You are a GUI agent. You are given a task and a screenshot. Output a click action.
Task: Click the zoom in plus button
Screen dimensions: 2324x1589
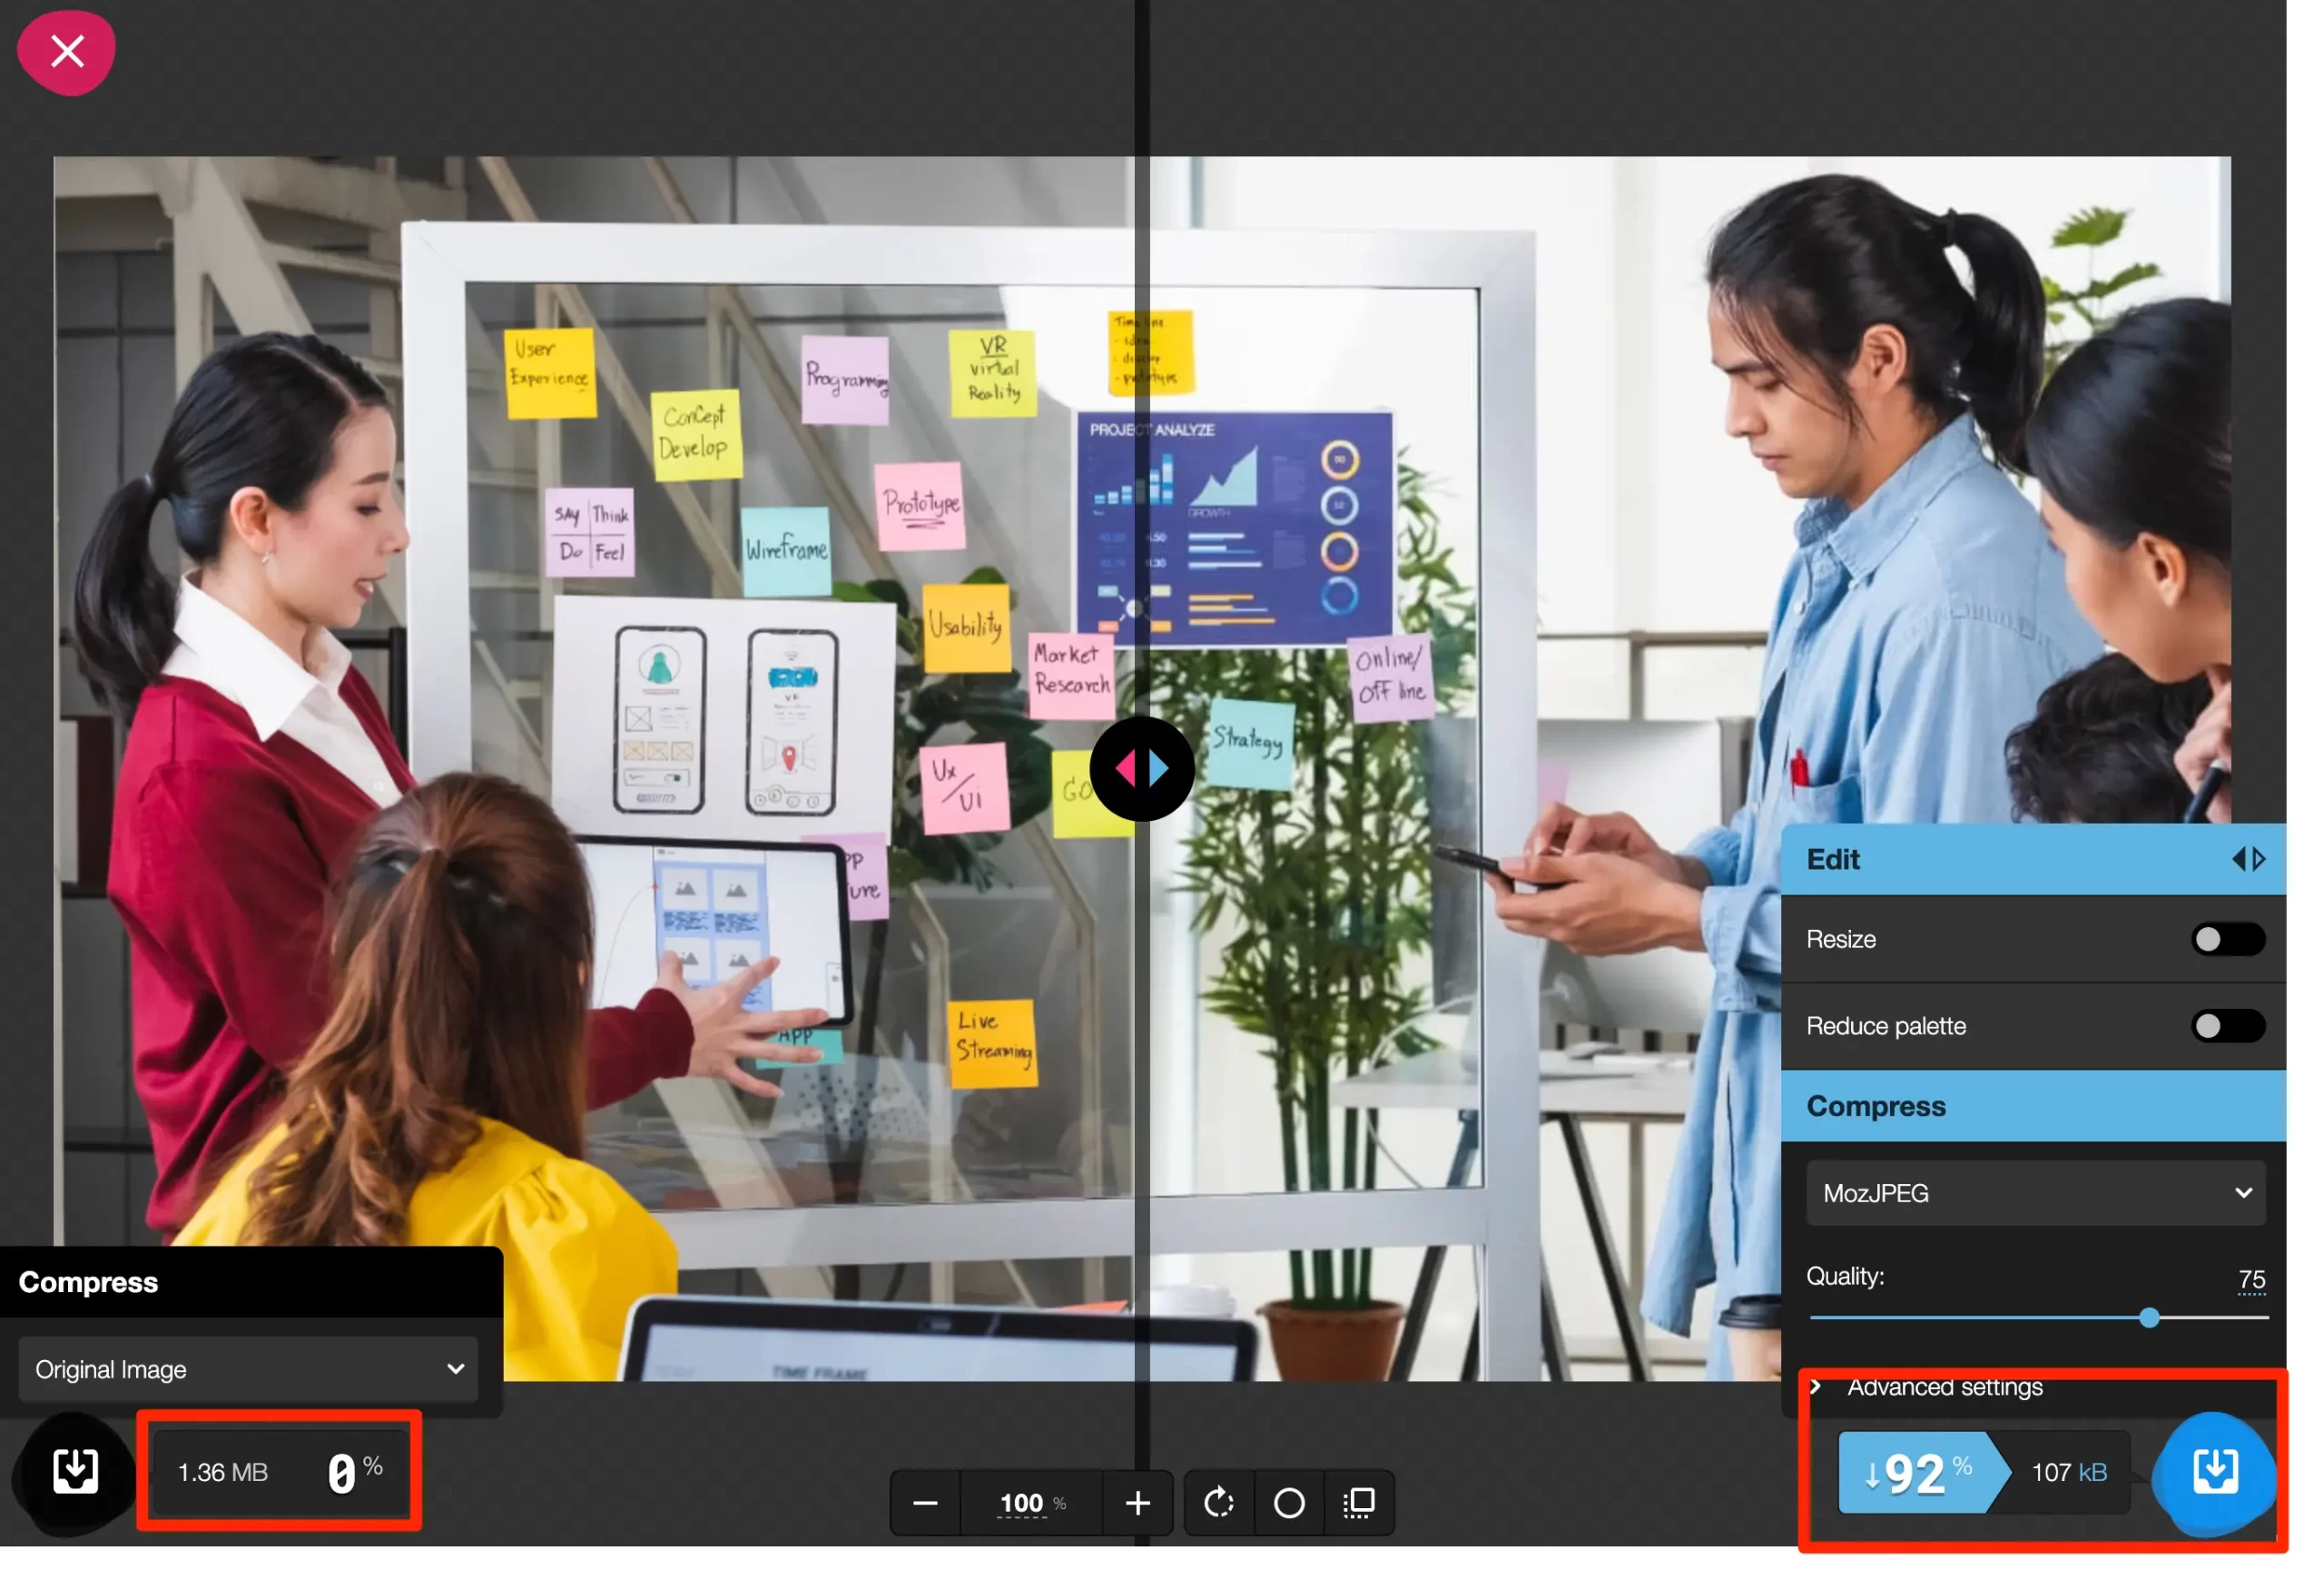coord(1137,1503)
